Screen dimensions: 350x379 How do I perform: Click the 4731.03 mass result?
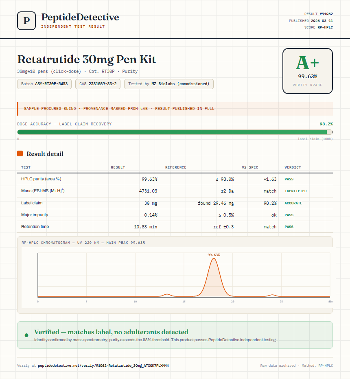point(148,191)
